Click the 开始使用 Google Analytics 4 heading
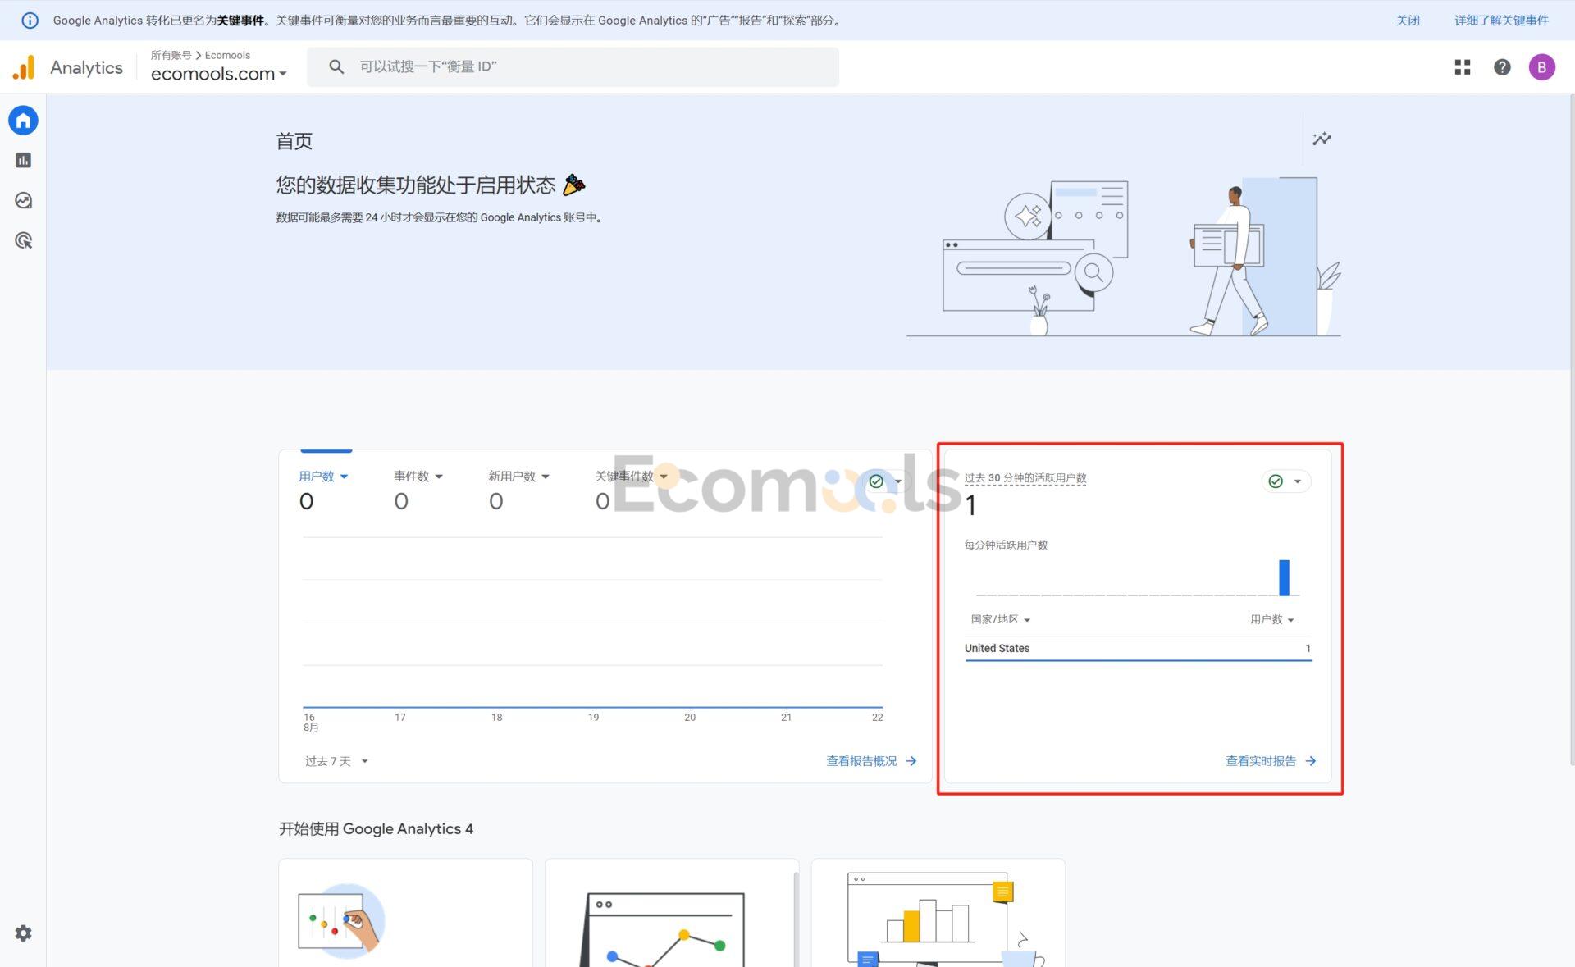Viewport: 1575px width, 967px height. 376,828
